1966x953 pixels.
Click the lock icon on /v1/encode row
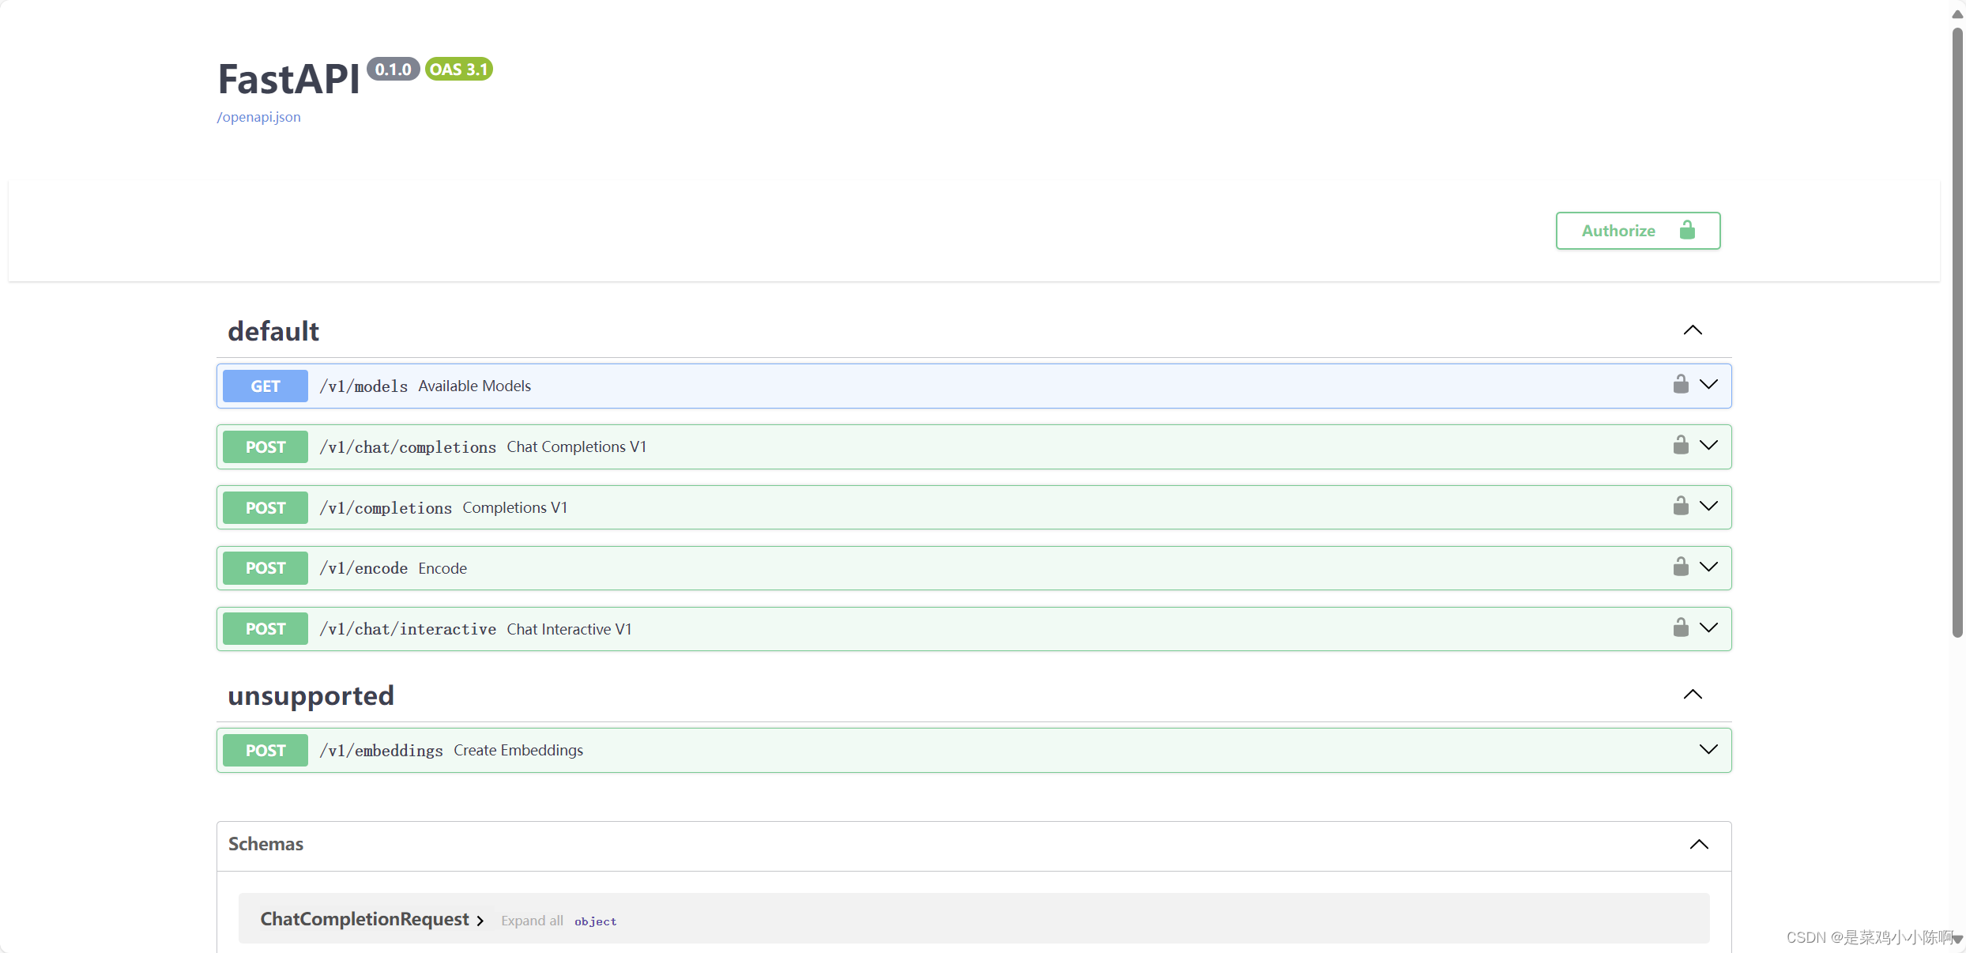(x=1681, y=567)
